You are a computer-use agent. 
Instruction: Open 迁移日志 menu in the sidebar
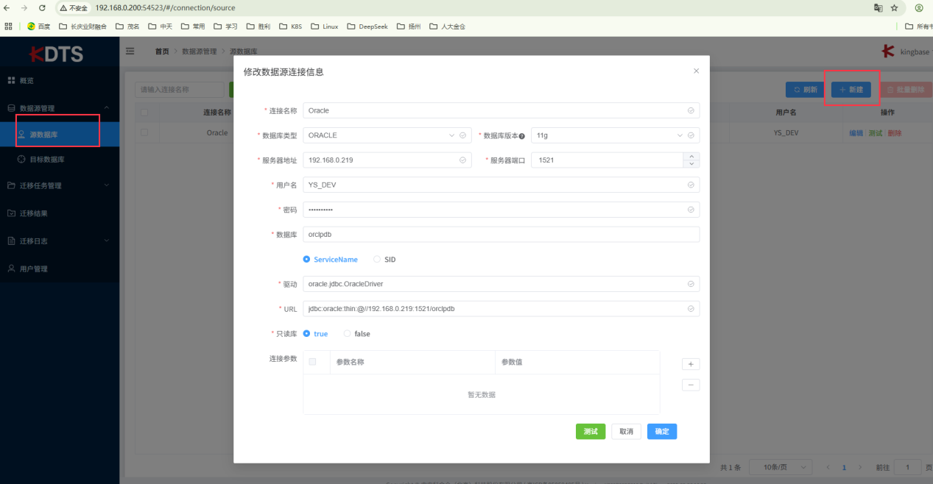point(60,241)
